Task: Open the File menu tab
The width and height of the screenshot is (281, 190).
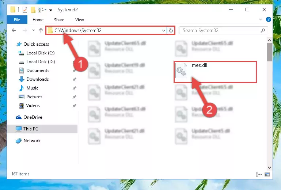Action: 17,20
